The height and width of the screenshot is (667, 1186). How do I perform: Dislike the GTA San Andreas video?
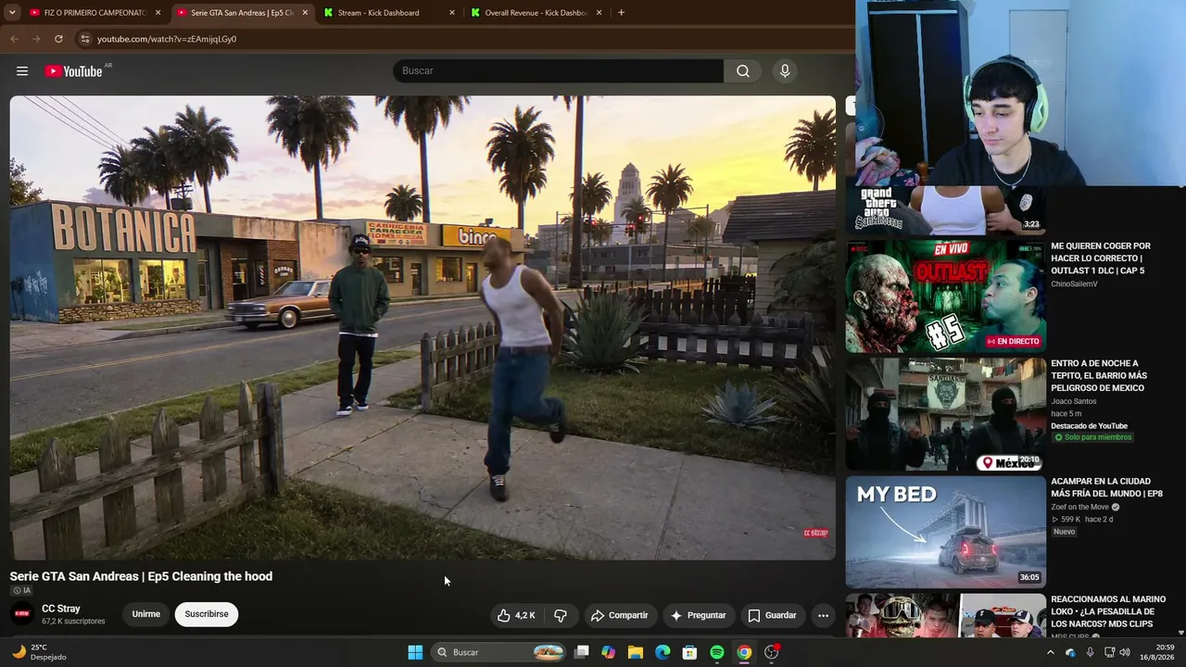(x=561, y=615)
